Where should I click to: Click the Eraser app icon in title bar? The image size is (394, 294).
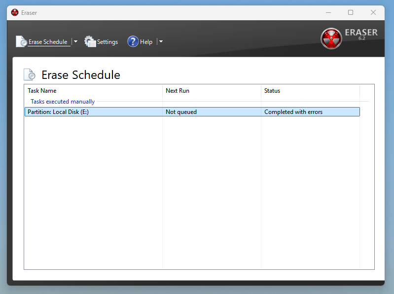tap(15, 13)
